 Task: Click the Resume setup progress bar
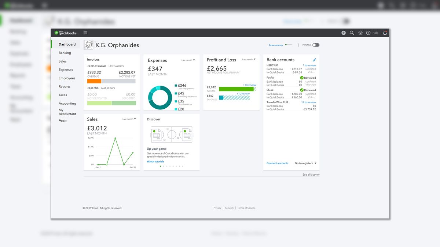point(289,45)
